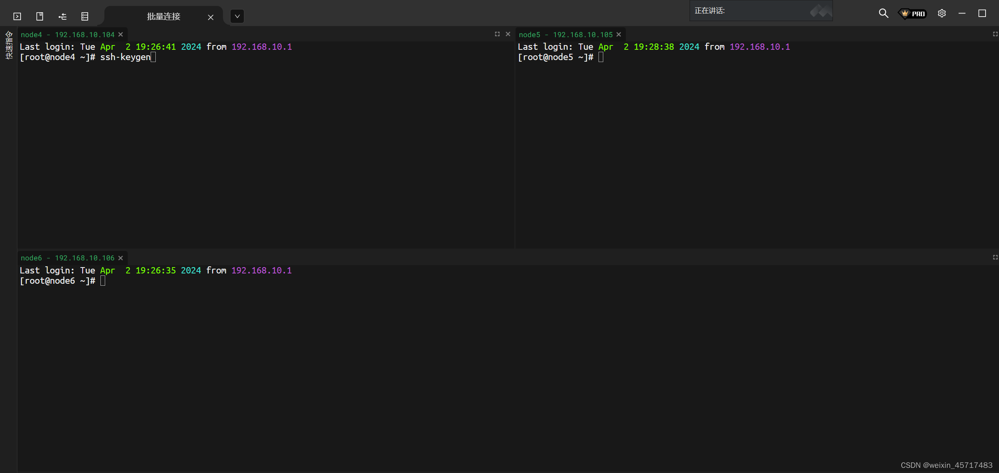Click the terminal prompt icon in toolbar
The height and width of the screenshot is (473, 999).
click(x=17, y=16)
